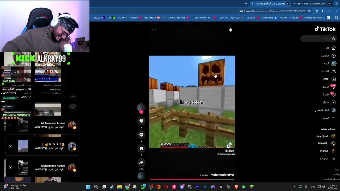Open the site settings tune icon
Viewport: 340px width, 191px height.
(309, 11)
